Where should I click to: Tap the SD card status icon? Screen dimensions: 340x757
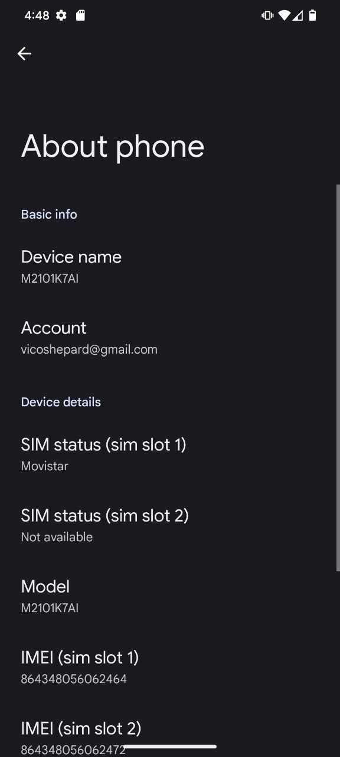tap(80, 15)
